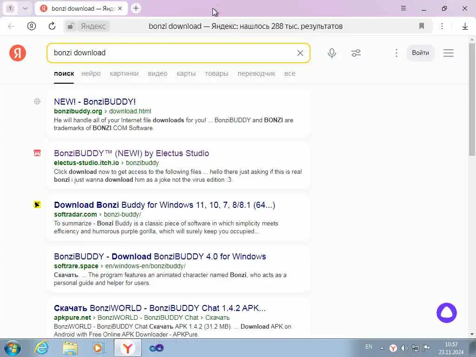Open Скачать BonziWORLD APK result

click(160, 308)
